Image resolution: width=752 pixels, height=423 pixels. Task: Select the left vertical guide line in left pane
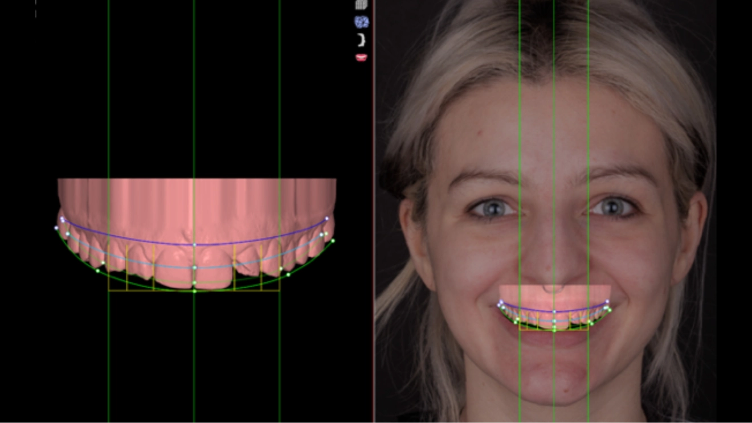click(x=108, y=114)
